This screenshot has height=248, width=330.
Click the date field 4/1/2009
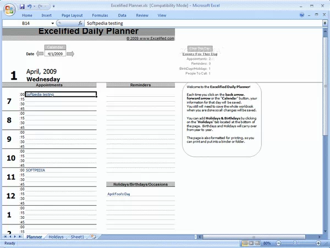(x=55, y=54)
